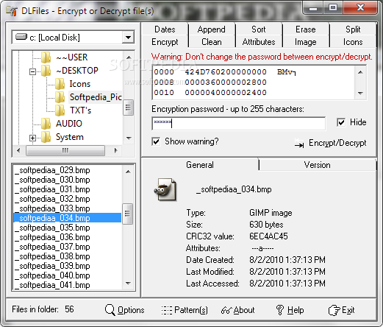Click the Encrypt/Decrypt button label
Viewport: 383px width, 327px height.
[x=337, y=143]
